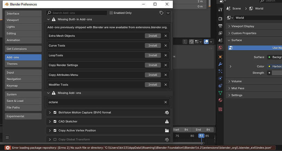Uncheck the CAD Sketcher add-on

point(55,121)
